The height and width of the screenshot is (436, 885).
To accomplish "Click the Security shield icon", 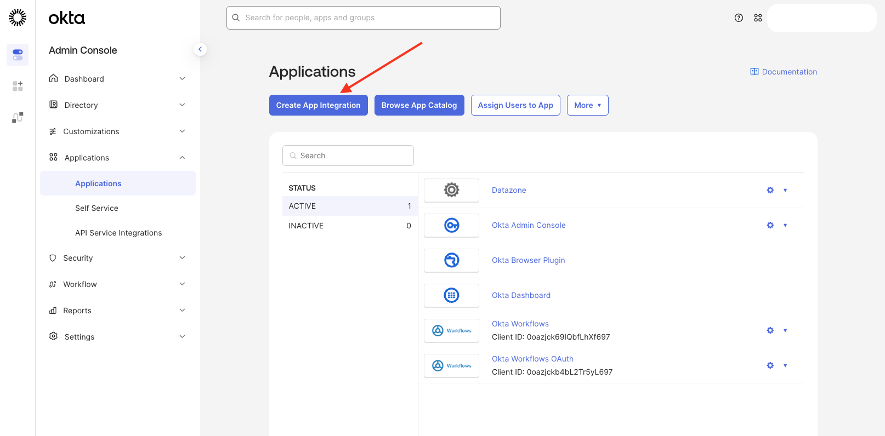I will pos(53,258).
